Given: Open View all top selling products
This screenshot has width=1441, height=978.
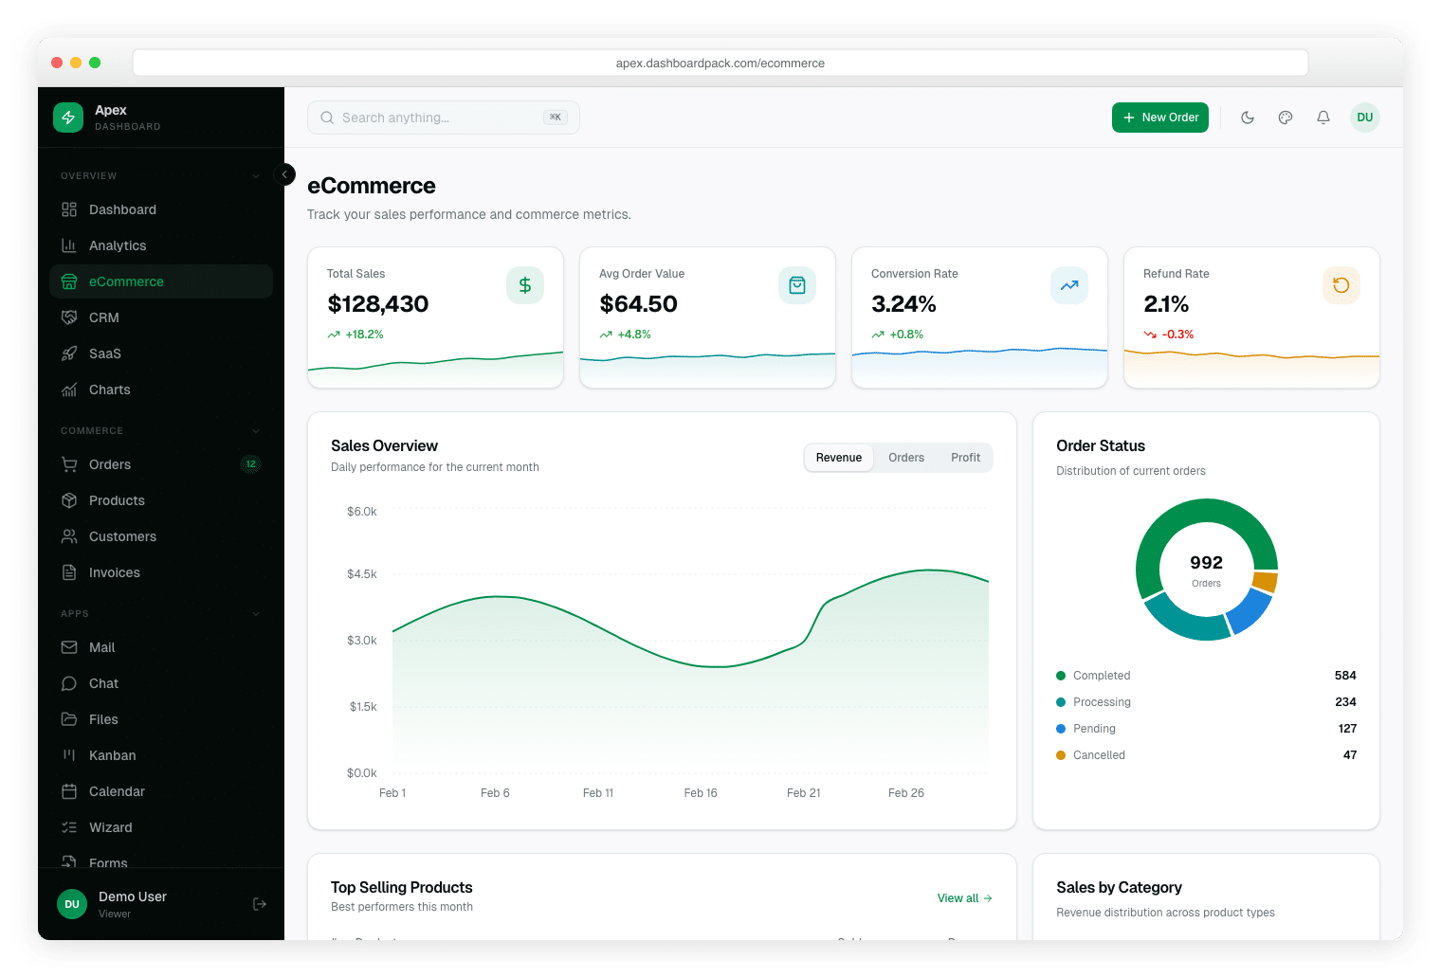Looking at the screenshot, I should 963,897.
